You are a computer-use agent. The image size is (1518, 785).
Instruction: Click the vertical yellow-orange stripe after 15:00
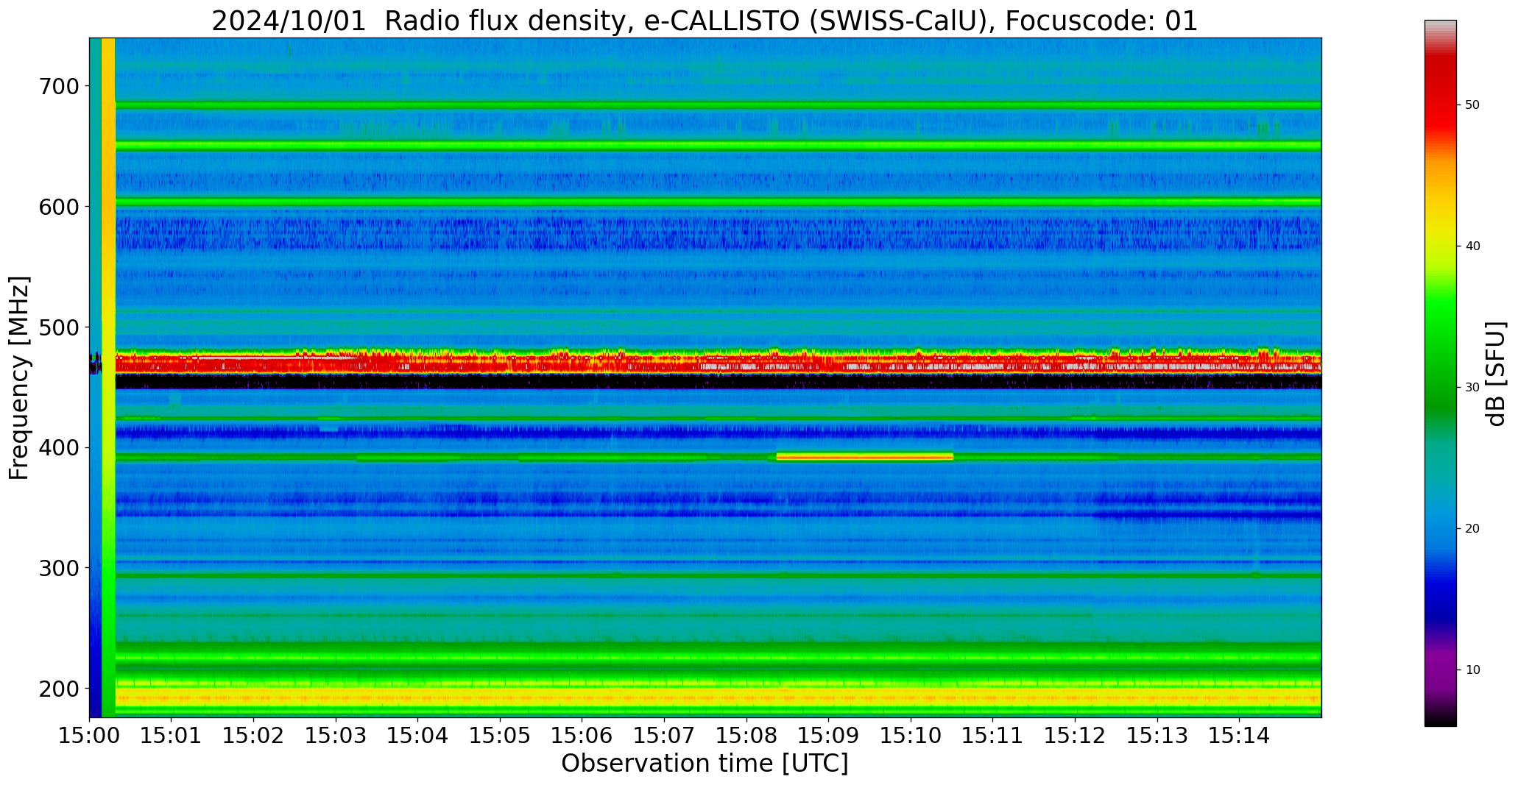[x=108, y=377]
